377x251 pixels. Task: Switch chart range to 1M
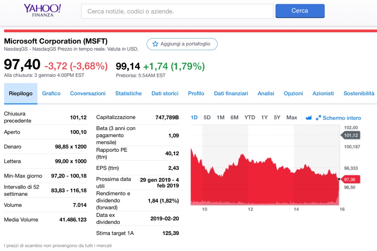pos(220,118)
